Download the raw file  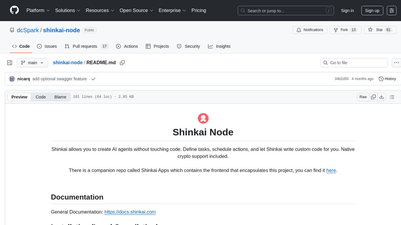pyautogui.click(x=381, y=97)
